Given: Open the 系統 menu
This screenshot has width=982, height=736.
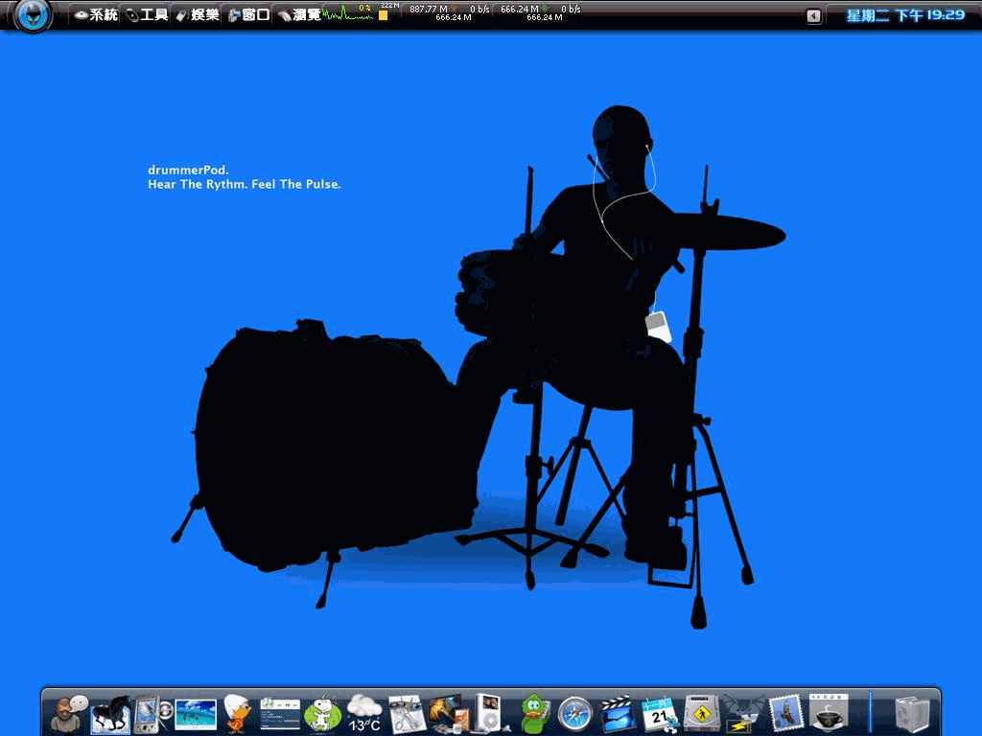Looking at the screenshot, I should tap(96, 14).
